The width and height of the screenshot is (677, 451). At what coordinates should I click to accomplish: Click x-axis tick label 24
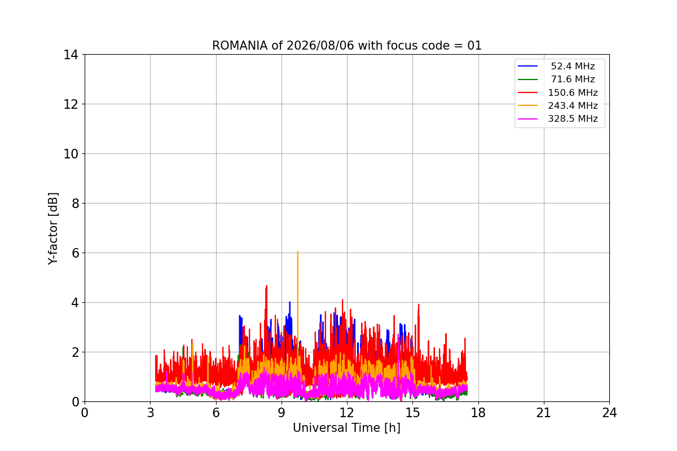click(609, 413)
